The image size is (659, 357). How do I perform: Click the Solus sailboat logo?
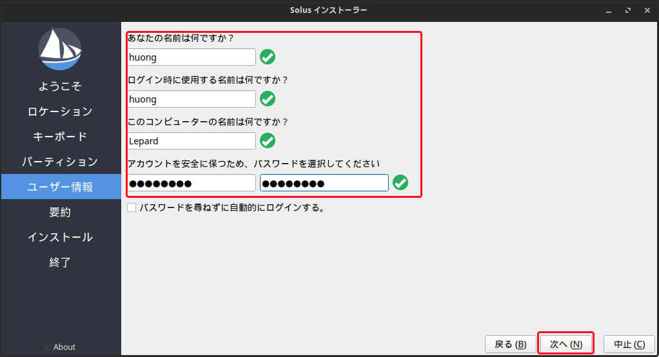pos(60,48)
